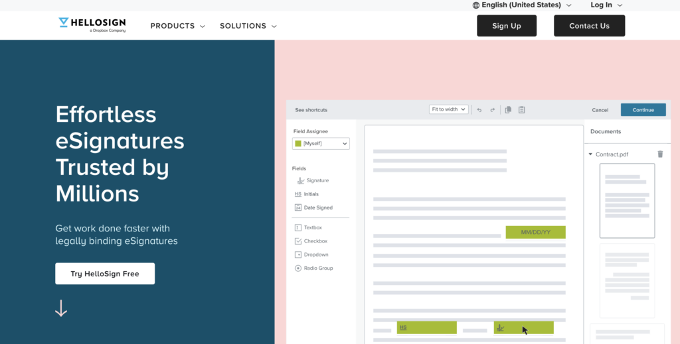The image size is (680, 344).
Task: Click the green assignee color swatch
Action: 298,144
